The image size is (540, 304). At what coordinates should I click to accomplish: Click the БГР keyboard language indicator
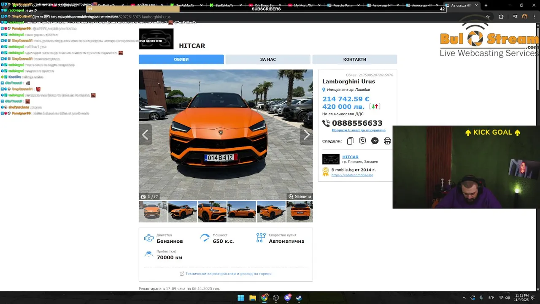point(491,298)
